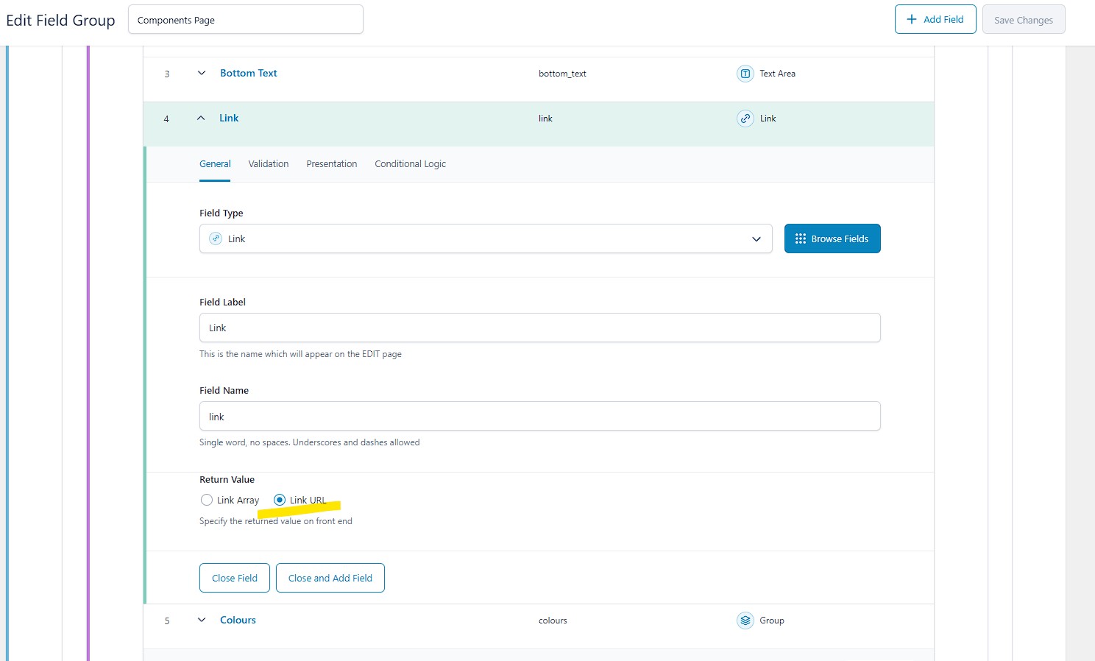Go to the Conditional Logic tab

[x=410, y=164]
